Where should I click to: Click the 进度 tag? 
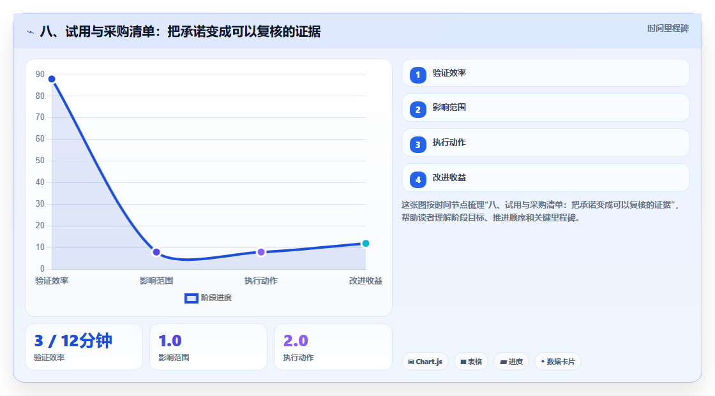pos(511,362)
